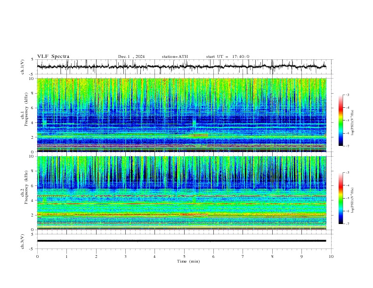Click the x-axis tick label "7"
The width and height of the screenshot is (373, 288).
pyautogui.click(x=243, y=256)
